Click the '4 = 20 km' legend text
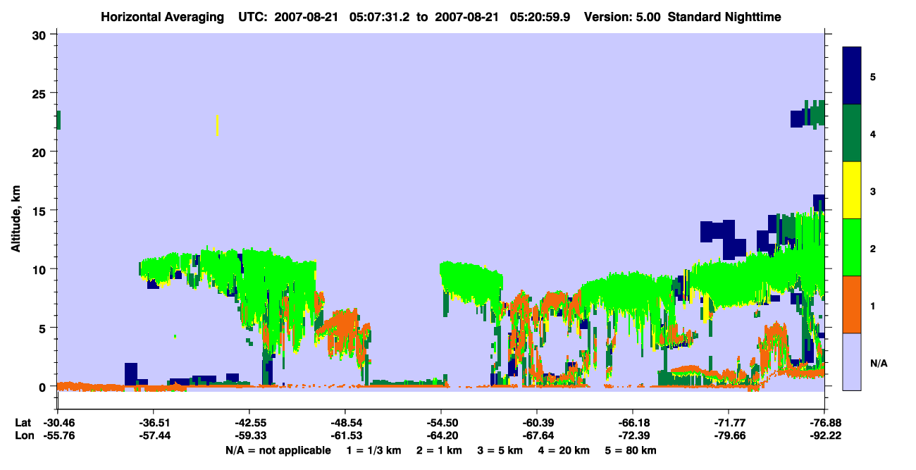This screenshot has height=470, width=916. [x=564, y=450]
